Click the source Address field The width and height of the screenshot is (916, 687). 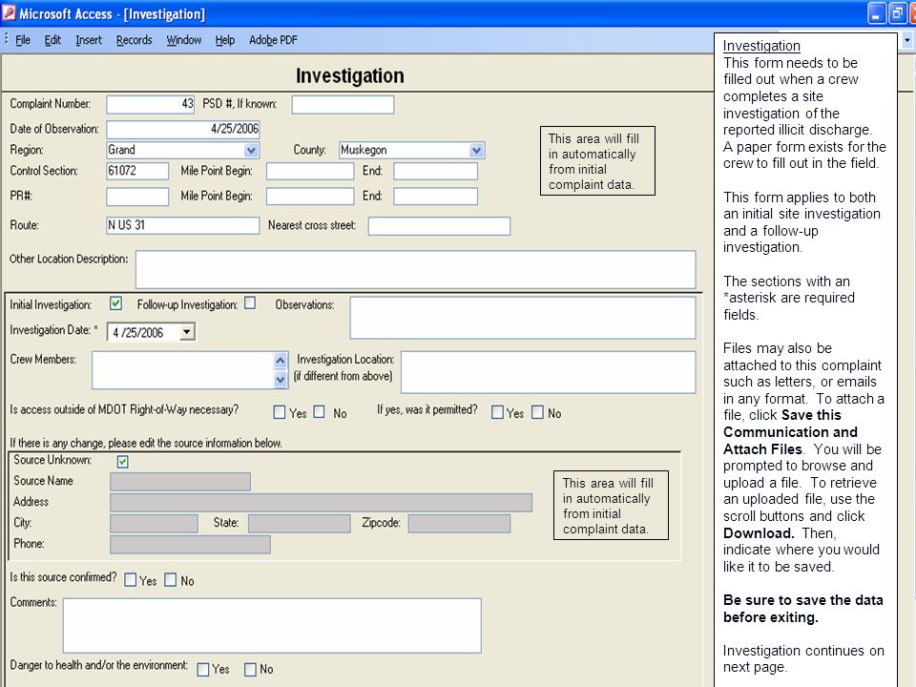point(321,503)
